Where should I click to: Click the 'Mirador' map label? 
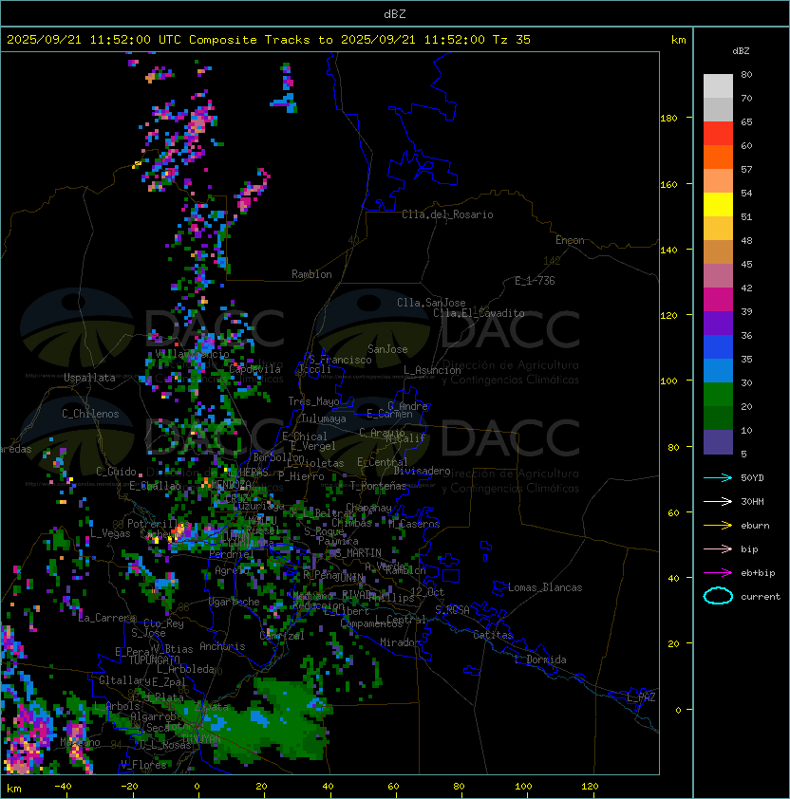(x=400, y=642)
